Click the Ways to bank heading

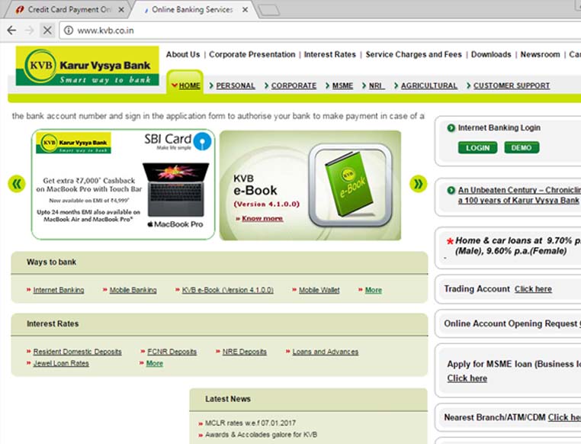pyautogui.click(x=52, y=262)
